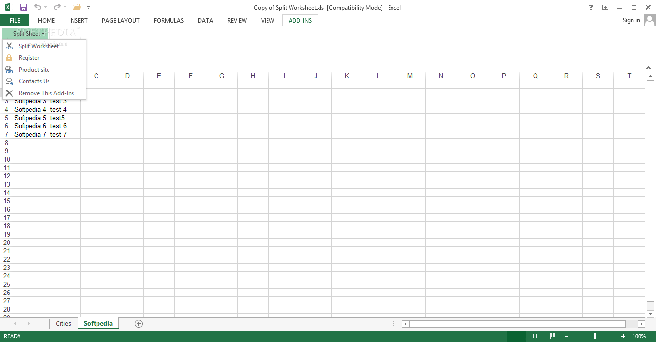Click the Sign in link
Image resolution: width=656 pixels, height=342 pixels.
tap(631, 20)
